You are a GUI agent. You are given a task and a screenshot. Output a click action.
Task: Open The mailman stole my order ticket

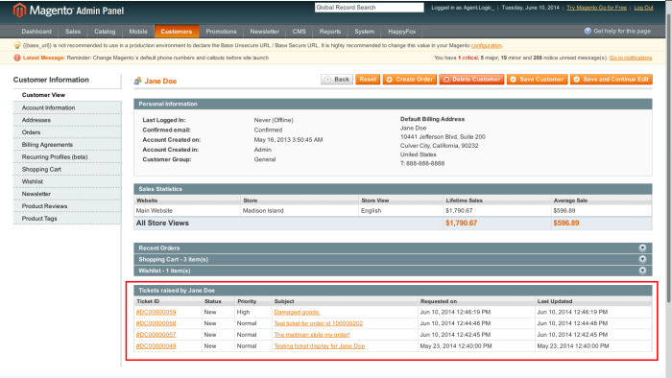pyautogui.click(x=312, y=334)
